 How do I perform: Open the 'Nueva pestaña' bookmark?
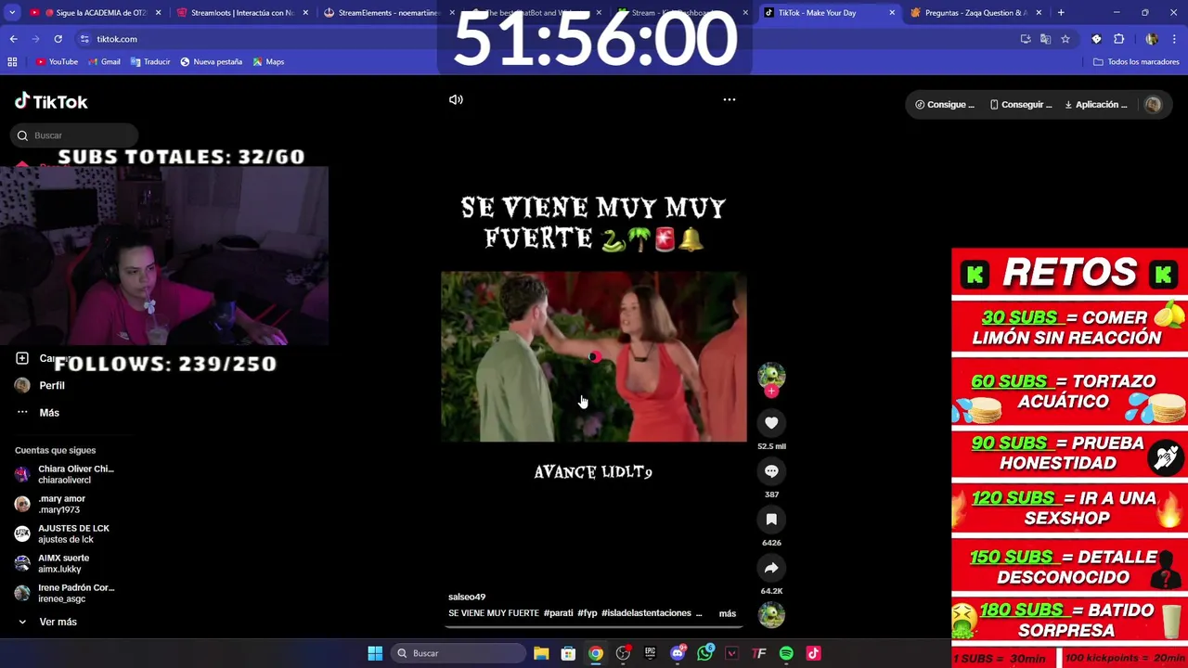[211, 62]
